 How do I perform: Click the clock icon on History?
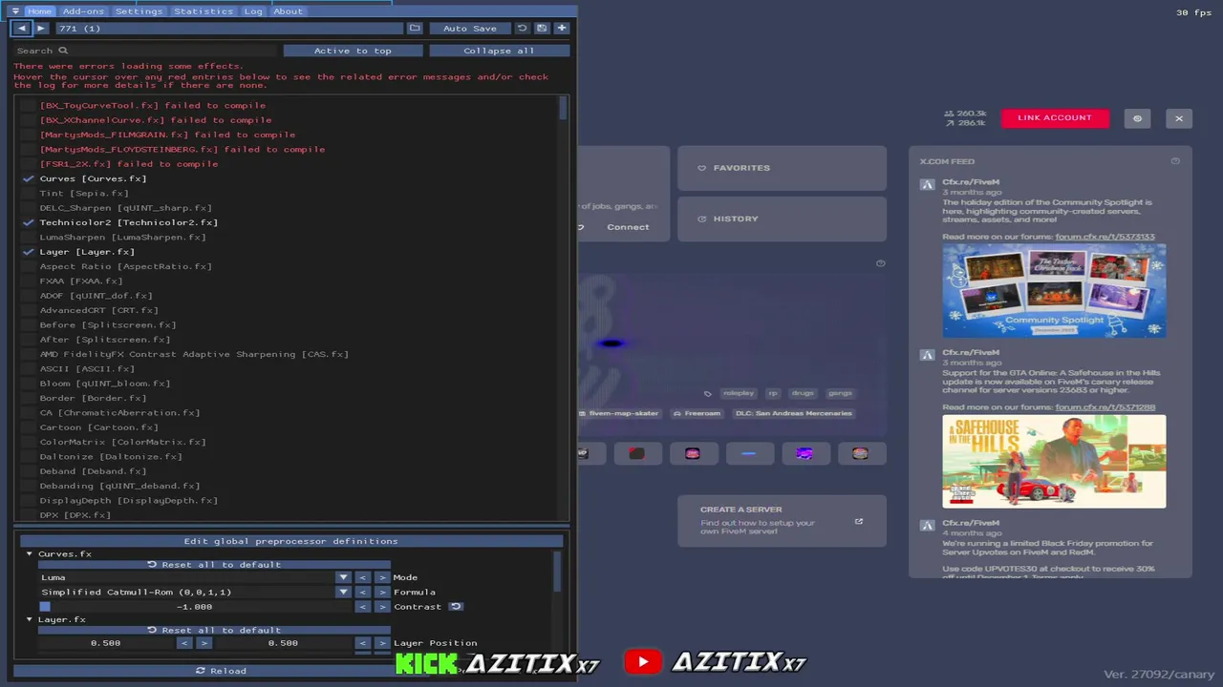702,219
